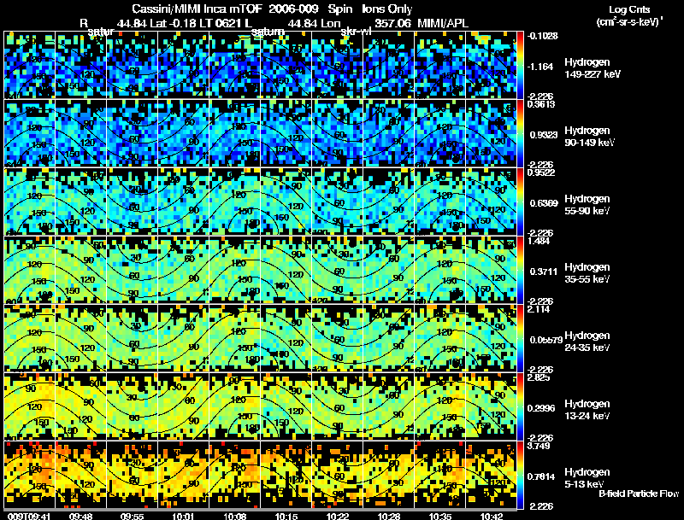Click the time axis label 10:28

click(x=389, y=516)
